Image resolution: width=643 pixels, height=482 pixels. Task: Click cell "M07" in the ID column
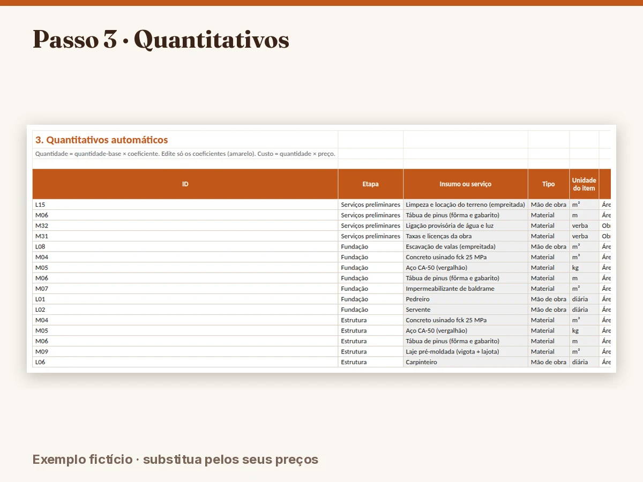(x=185, y=289)
